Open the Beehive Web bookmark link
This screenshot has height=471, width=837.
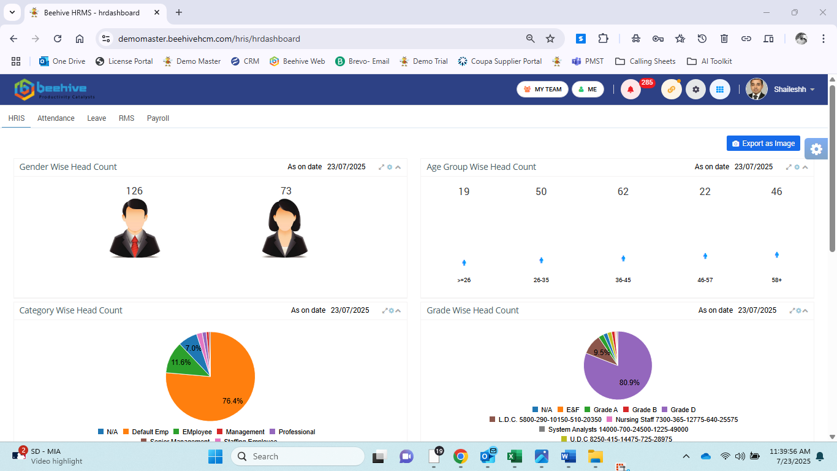297,61
